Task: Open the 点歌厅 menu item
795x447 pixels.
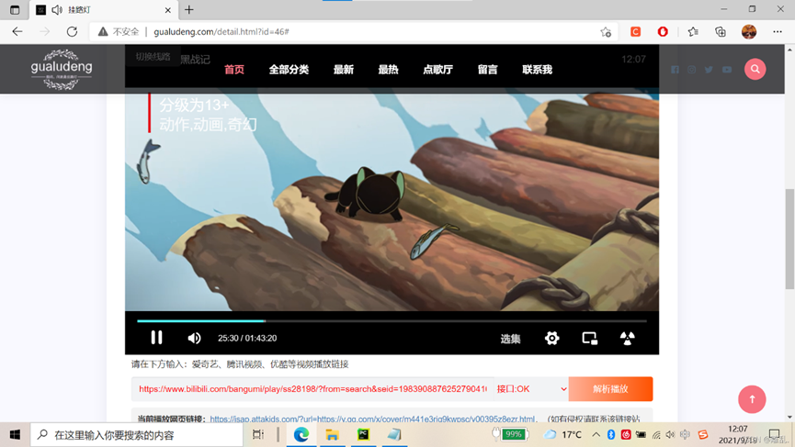Action: 437,70
